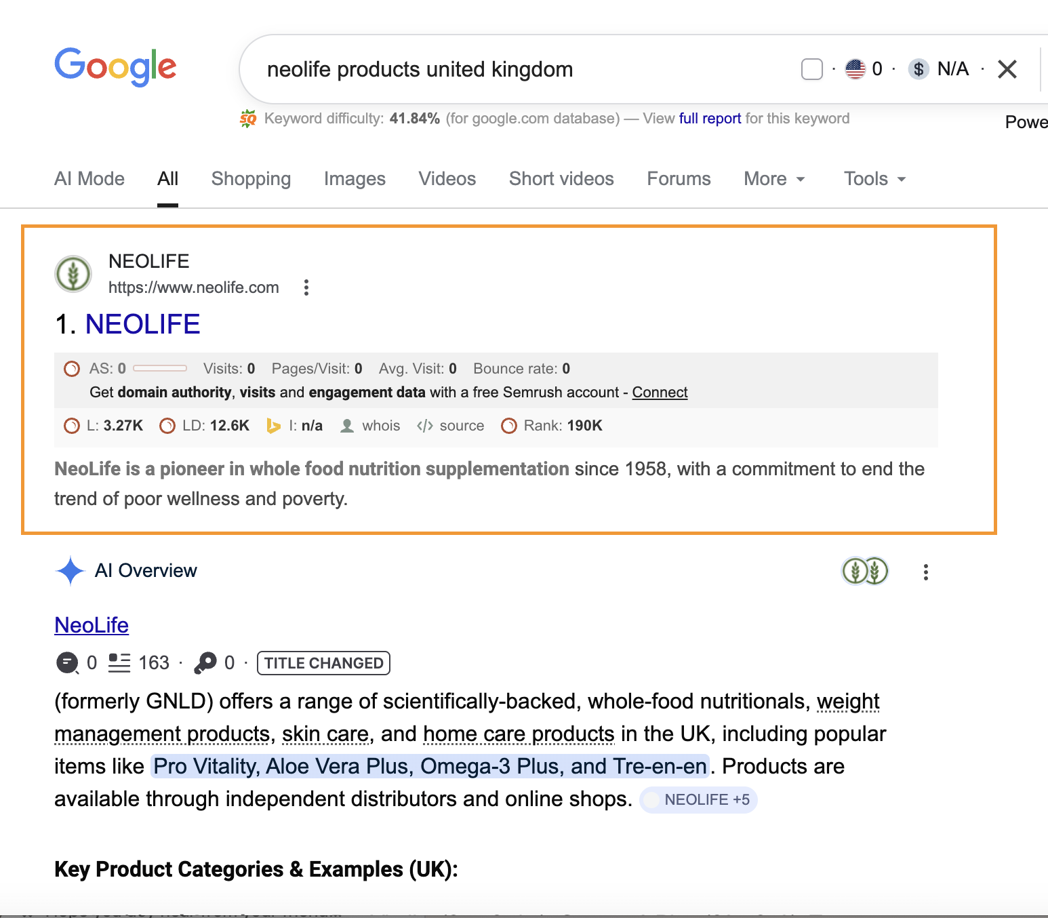Click the dollar sign CPC icon
1048x918 pixels.
919,69
